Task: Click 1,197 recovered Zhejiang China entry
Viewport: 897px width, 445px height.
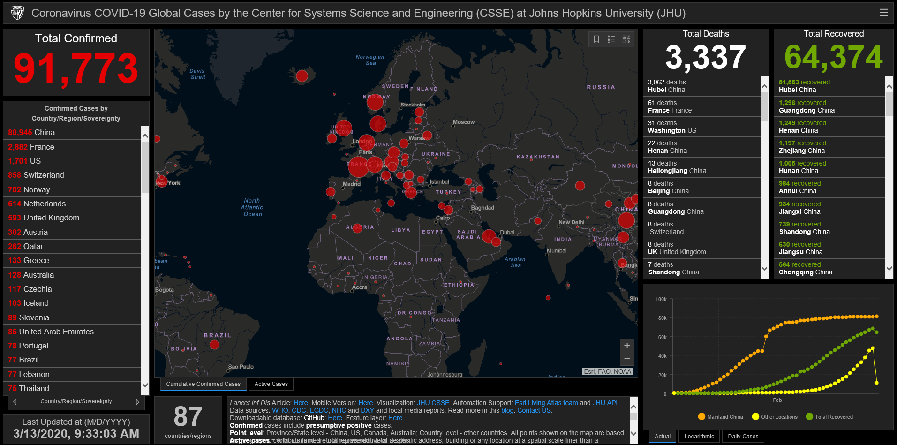Action: tap(829, 147)
